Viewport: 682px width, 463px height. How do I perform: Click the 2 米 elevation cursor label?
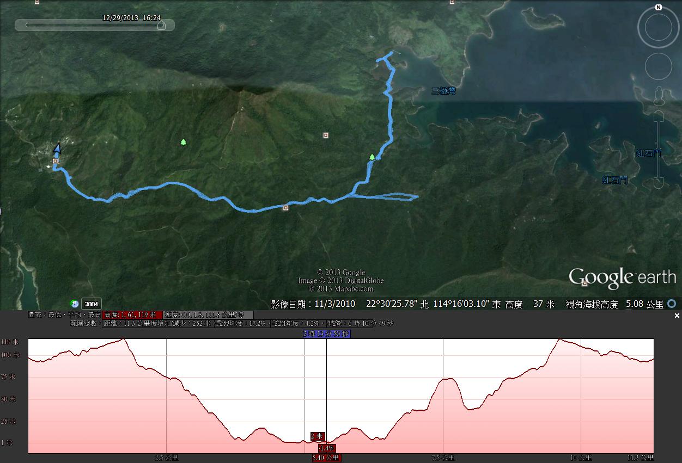[x=318, y=436]
